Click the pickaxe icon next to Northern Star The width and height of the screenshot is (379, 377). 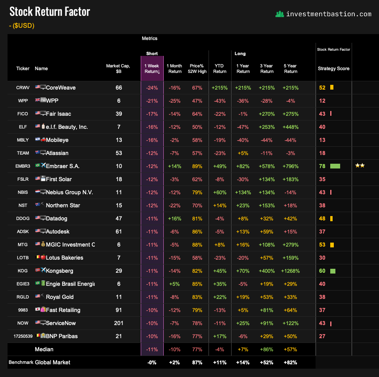tap(42, 204)
